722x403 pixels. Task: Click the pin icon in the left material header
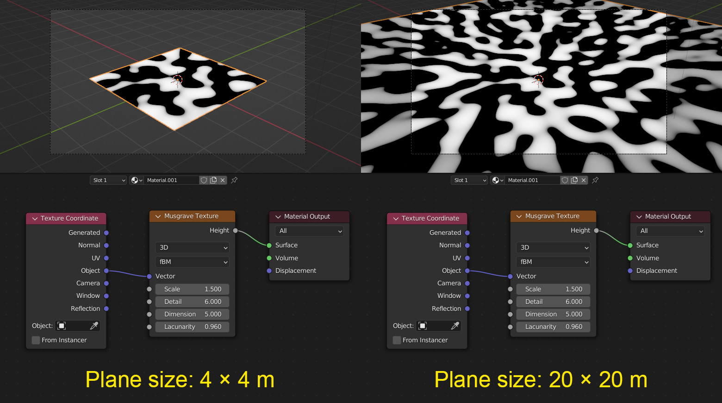click(234, 180)
